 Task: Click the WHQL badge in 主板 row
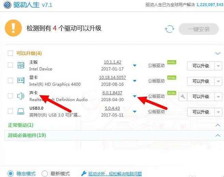172,62
